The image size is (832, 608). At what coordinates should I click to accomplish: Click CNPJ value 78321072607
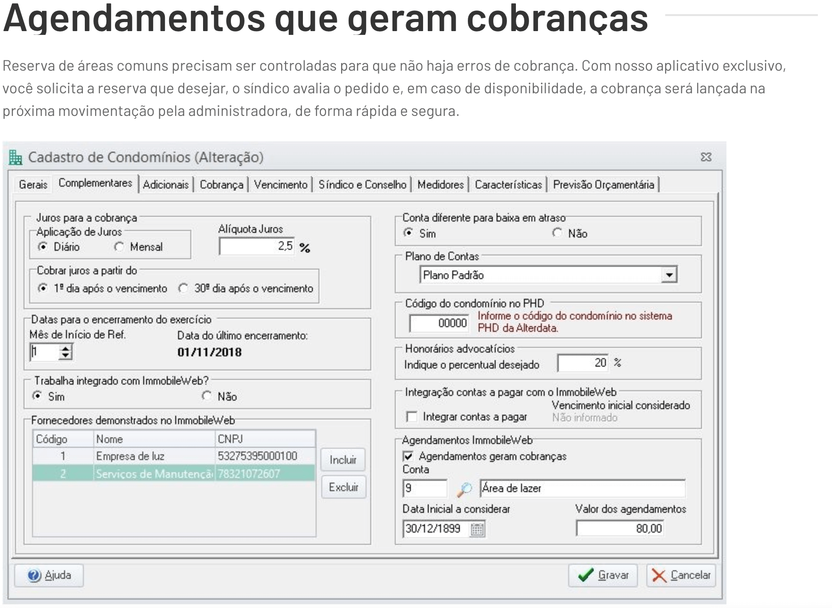pos(249,474)
